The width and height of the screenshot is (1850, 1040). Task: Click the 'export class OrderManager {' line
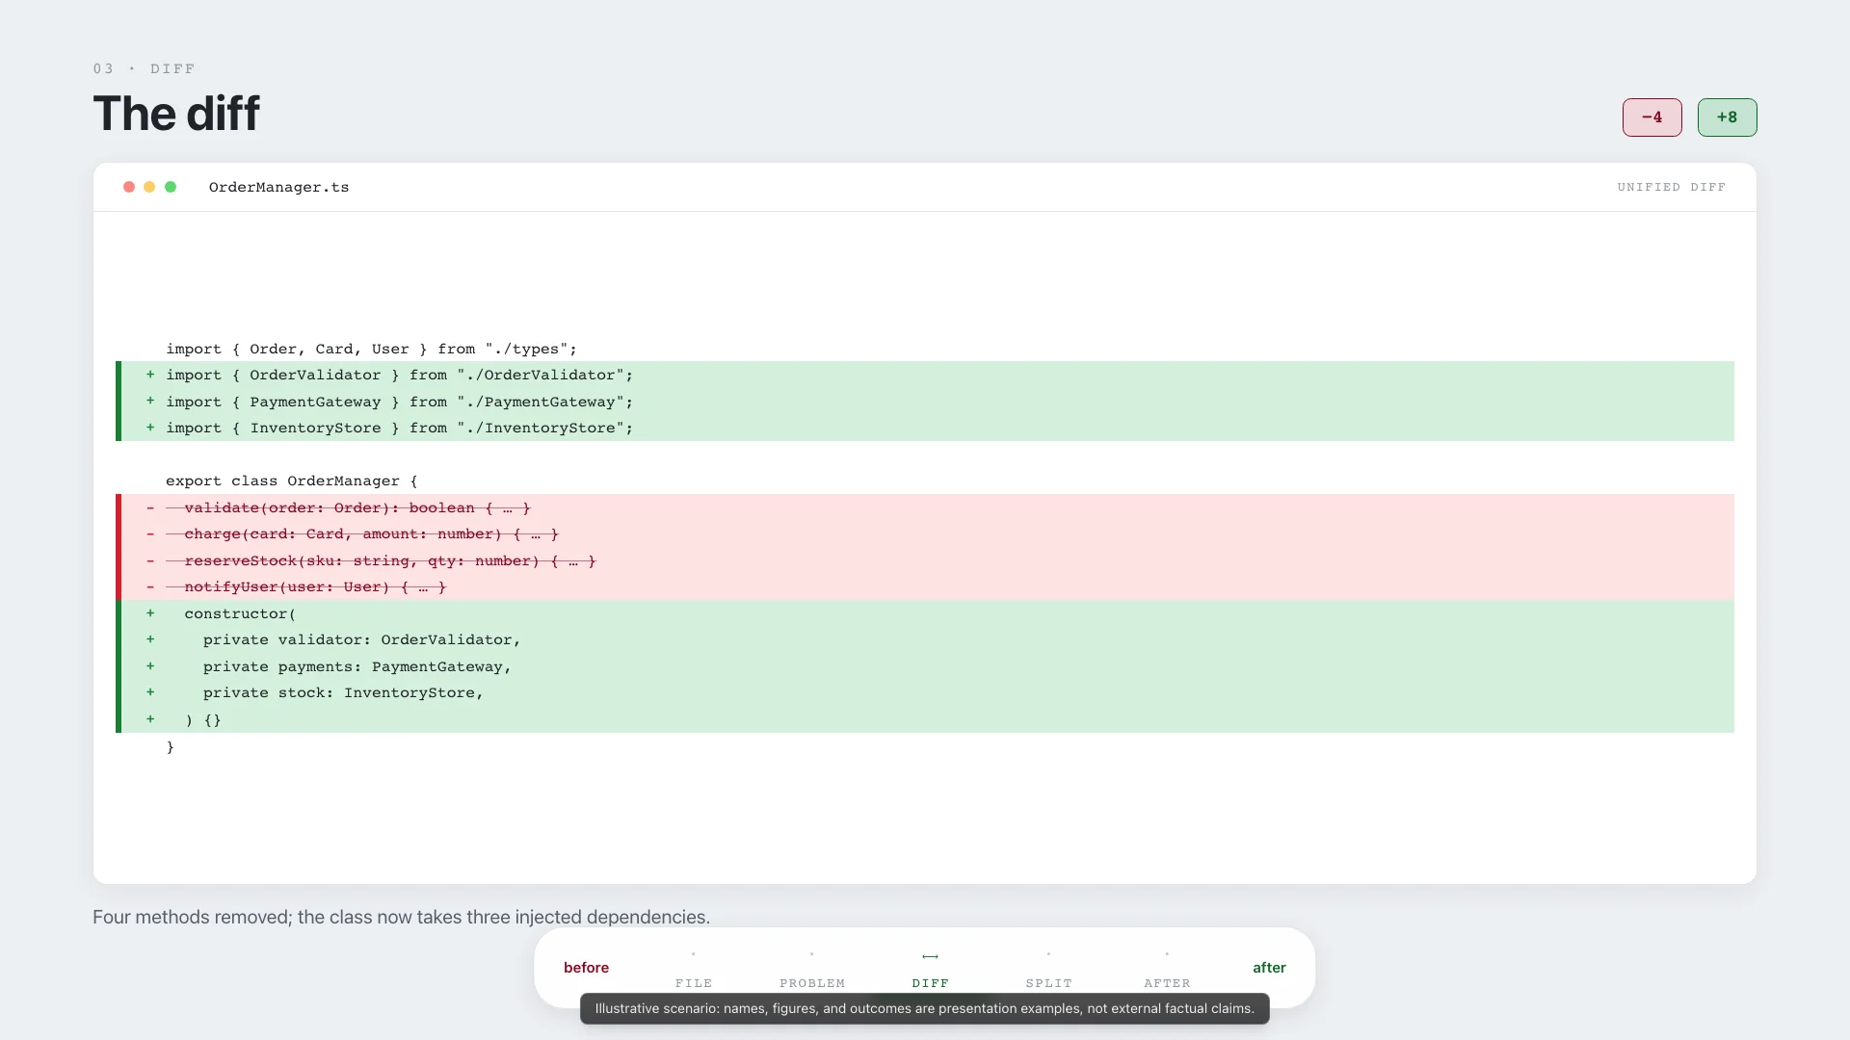[x=925, y=481]
